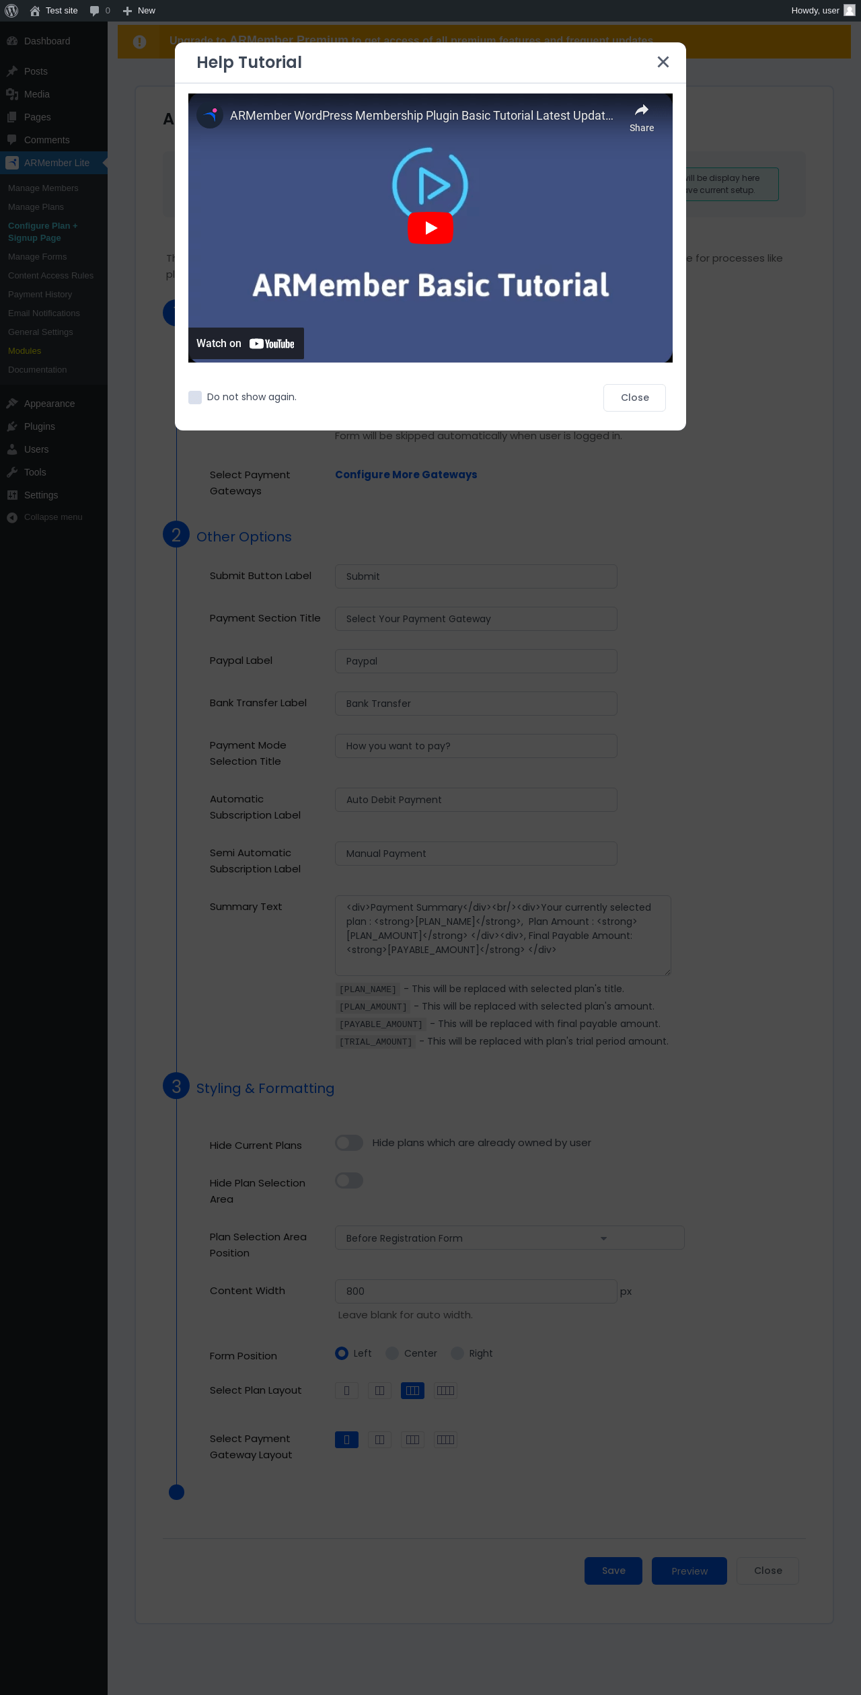Click the Share icon on the video
Viewport: 861px width, 1695px height.
point(642,118)
